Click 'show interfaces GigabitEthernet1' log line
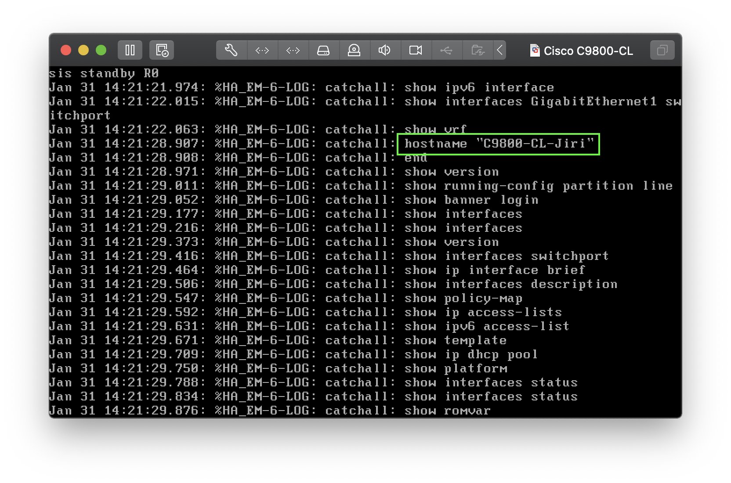 tap(365, 101)
